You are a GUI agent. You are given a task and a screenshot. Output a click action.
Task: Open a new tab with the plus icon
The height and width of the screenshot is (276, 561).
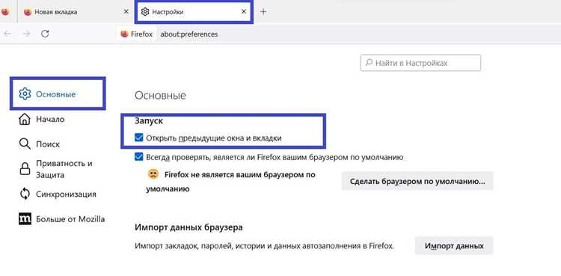(x=263, y=12)
